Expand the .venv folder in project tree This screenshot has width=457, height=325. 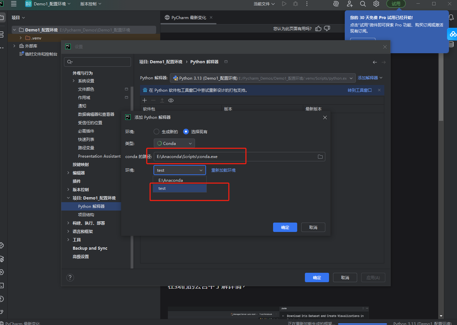tap(21, 38)
